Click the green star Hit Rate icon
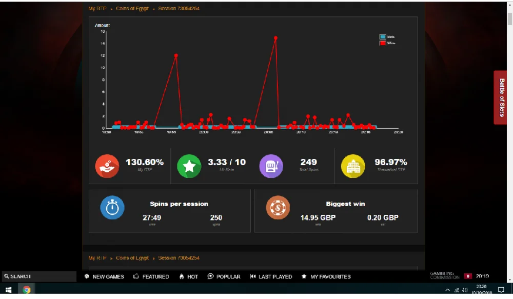 pyautogui.click(x=189, y=166)
